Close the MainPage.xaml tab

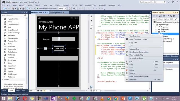[x=48, y=12]
